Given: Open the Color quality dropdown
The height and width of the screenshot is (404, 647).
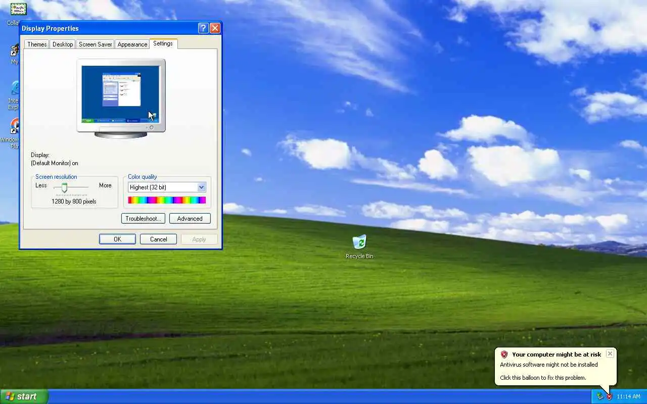Looking at the screenshot, I should pyautogui.click(x=167, y=187).
